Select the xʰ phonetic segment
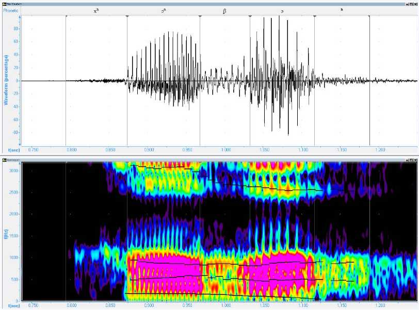 pos(96,10)
